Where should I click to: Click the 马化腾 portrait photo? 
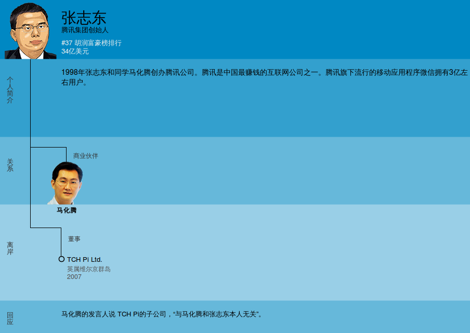(66, 183)
